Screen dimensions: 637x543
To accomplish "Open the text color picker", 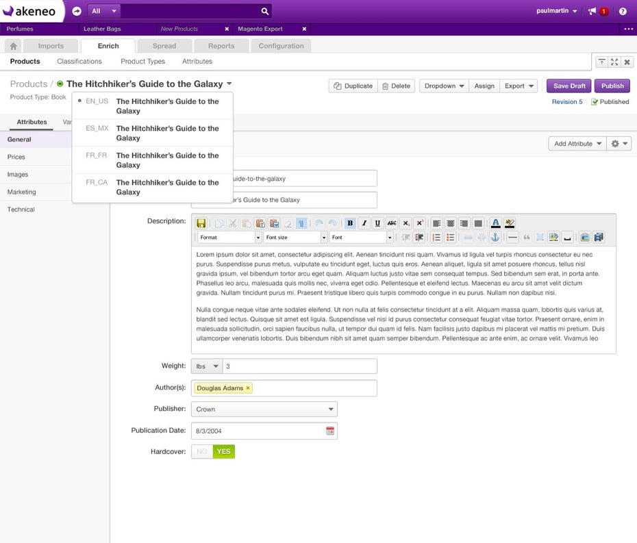I will (x=496, y=223).
